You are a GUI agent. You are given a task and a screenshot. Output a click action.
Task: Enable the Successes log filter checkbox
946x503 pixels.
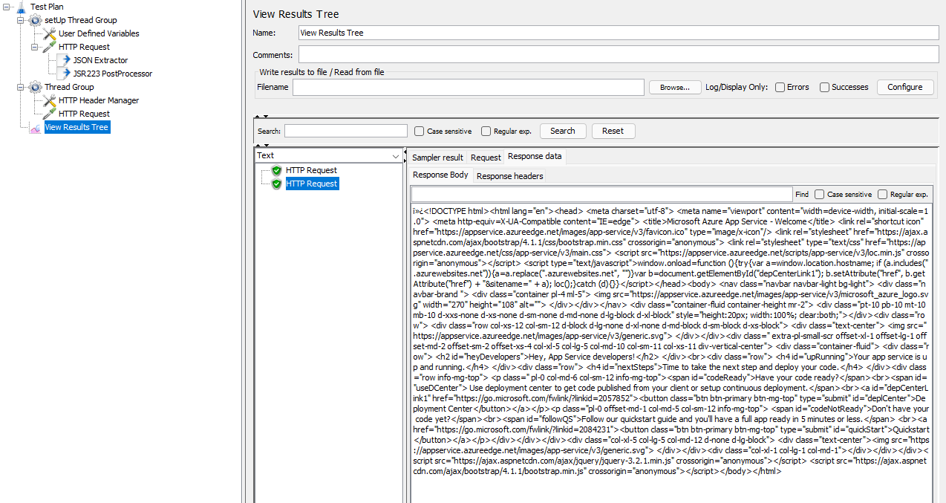pyautogui.click(x=824, y=87)
